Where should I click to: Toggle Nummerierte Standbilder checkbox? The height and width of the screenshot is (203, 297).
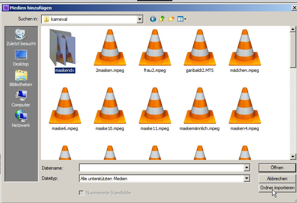click(x=81, y=193)
